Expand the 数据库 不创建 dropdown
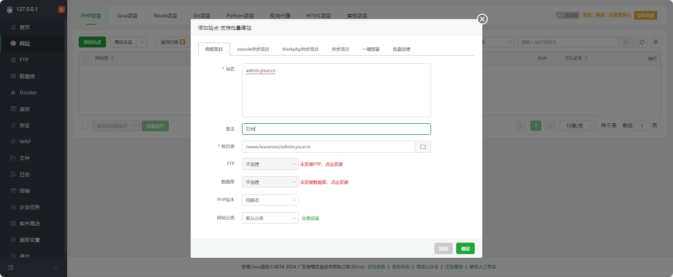Image resolution: width=673 pixels, height=277 pixels. point(270,182)
